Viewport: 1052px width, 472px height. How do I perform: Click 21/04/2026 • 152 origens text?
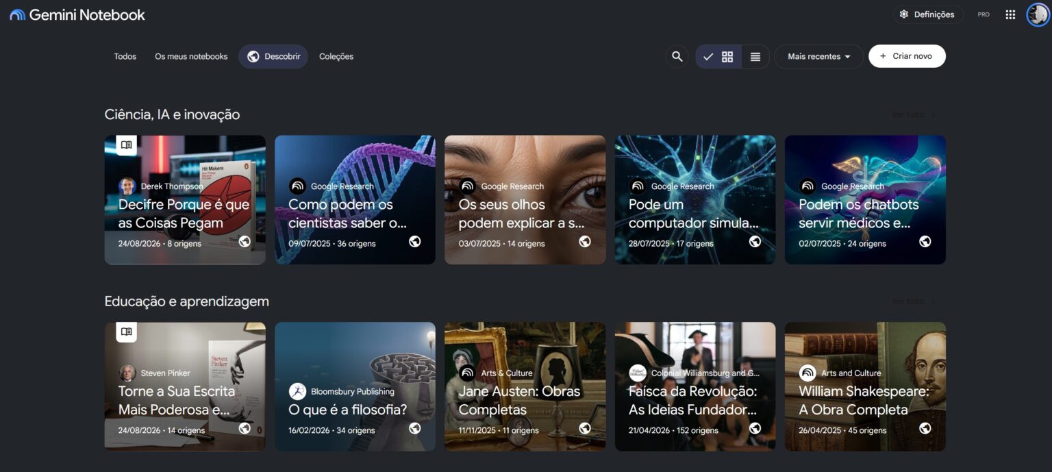point(673,430)
